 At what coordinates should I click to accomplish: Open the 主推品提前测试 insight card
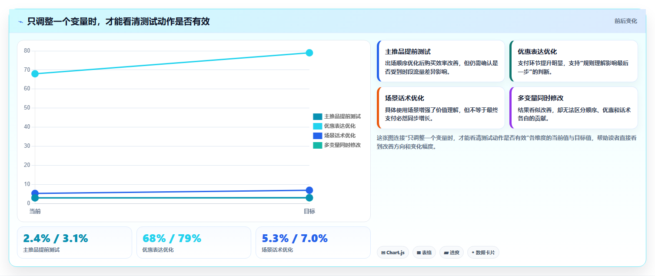tap(441, 61)
